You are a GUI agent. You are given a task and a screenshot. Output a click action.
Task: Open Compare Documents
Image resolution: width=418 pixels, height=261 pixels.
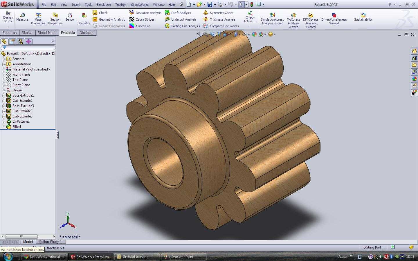[221, 26]
